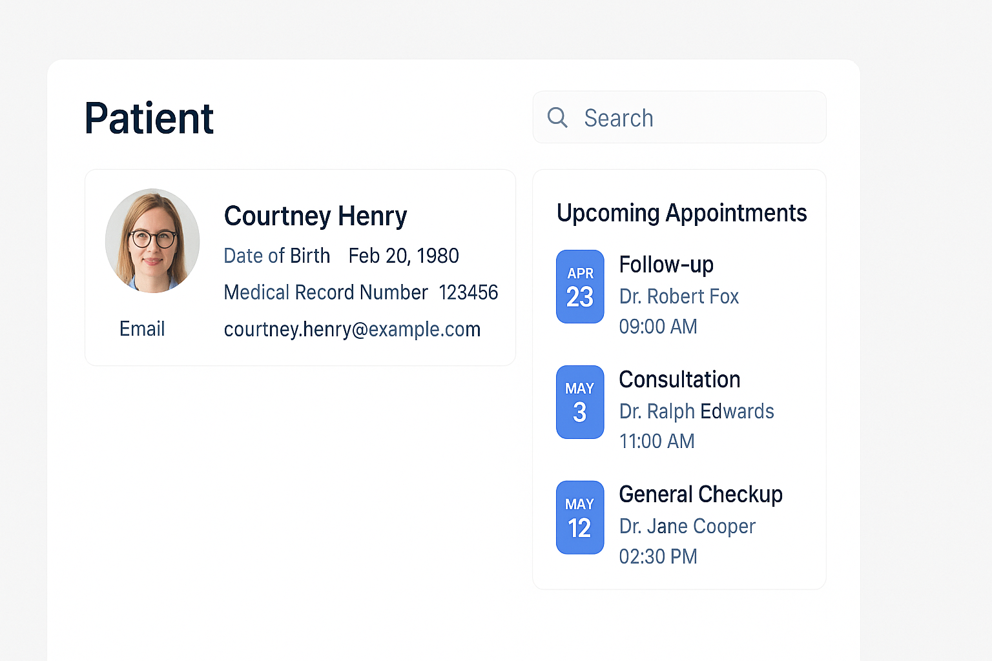The image size is (992, 661).
Task: Select the patient name Courtney Henry
Action: click(315, 216)
